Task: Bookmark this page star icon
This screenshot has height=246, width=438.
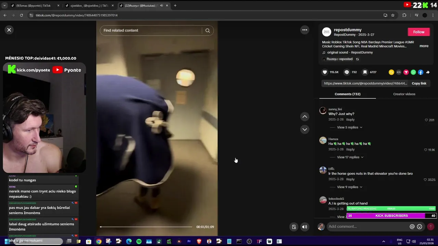Action: tap(393, 15)
